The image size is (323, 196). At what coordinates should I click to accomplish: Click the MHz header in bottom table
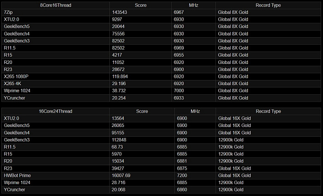[x=195, y=111]
